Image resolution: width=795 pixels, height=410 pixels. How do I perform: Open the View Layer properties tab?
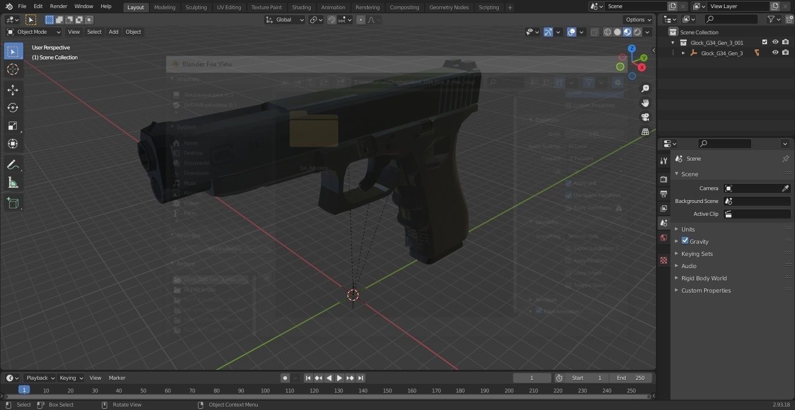[663, 208]
